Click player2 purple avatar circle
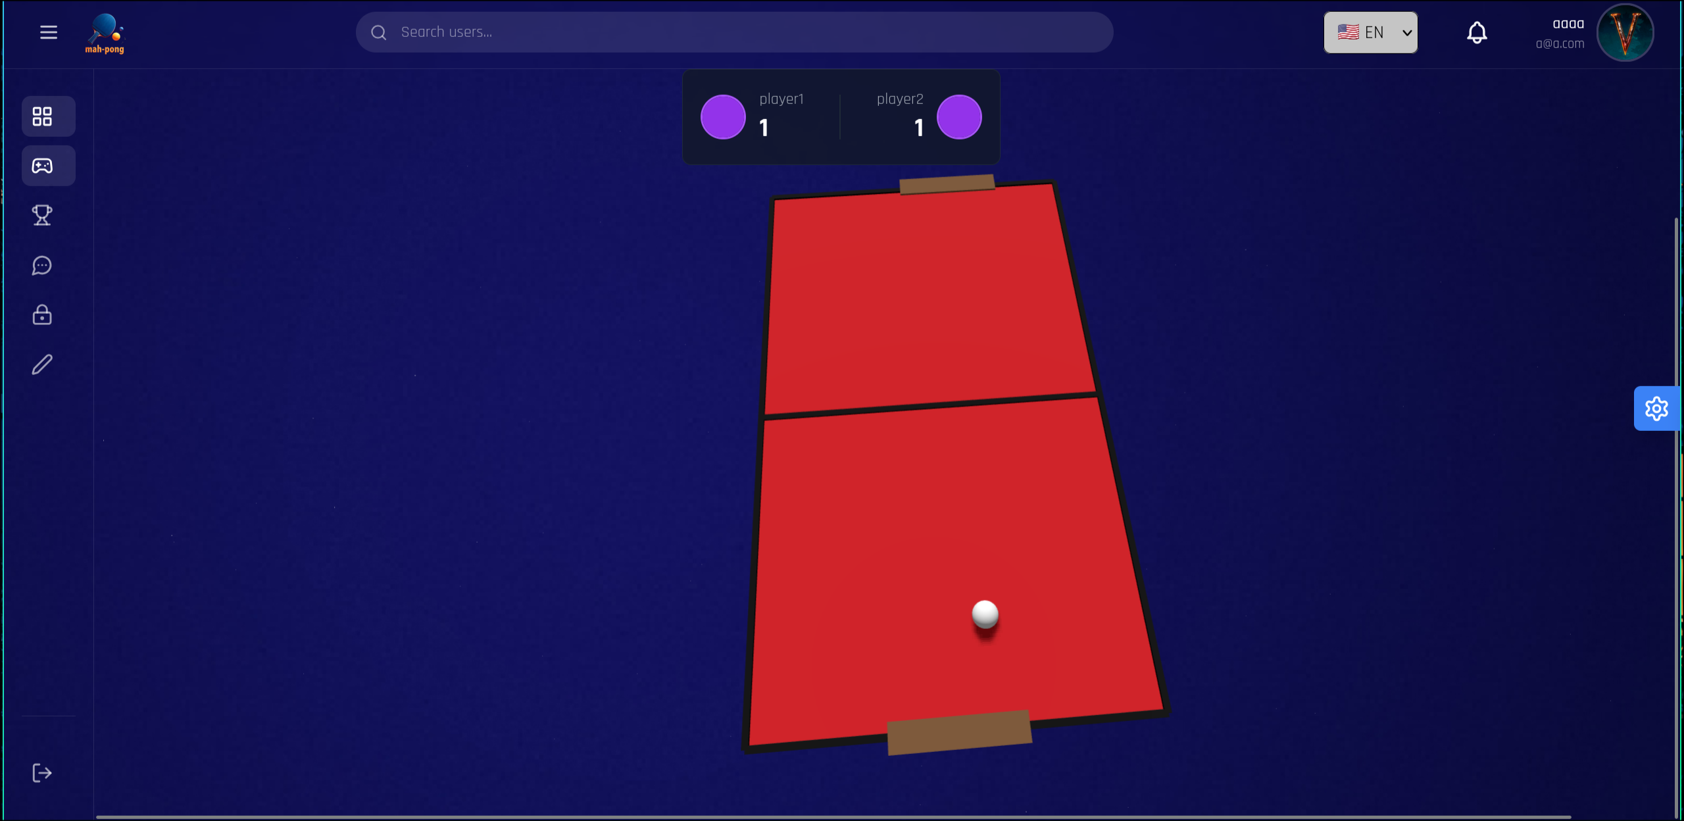The width and height of the screenshot is (1684, 821). pos(959,117)
